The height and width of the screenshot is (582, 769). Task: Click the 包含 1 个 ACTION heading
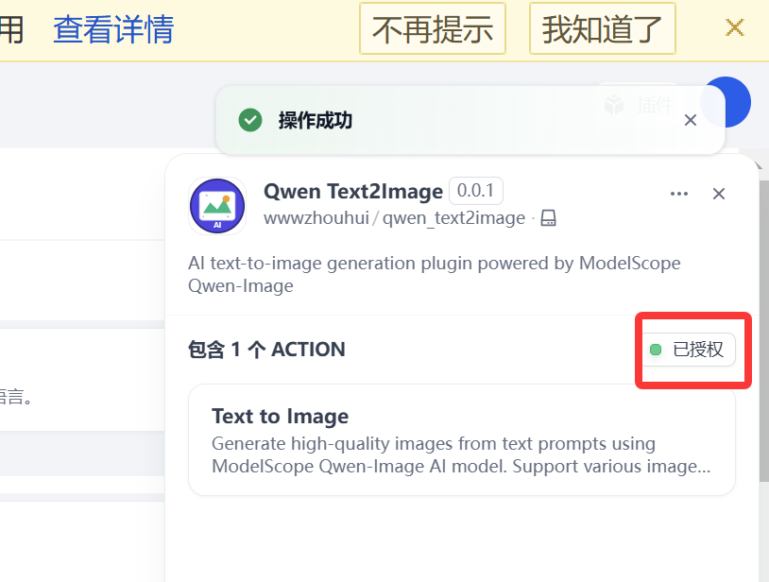click(x=266, y=350)
